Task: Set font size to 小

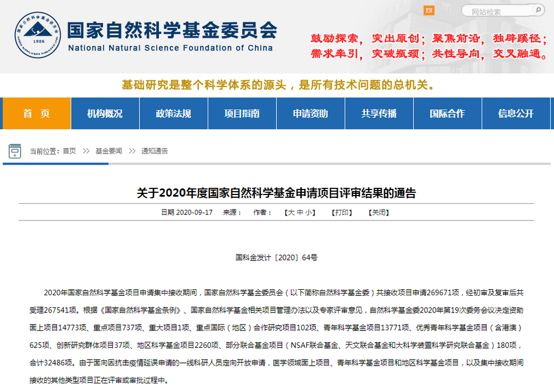Action: coord(309,212)
